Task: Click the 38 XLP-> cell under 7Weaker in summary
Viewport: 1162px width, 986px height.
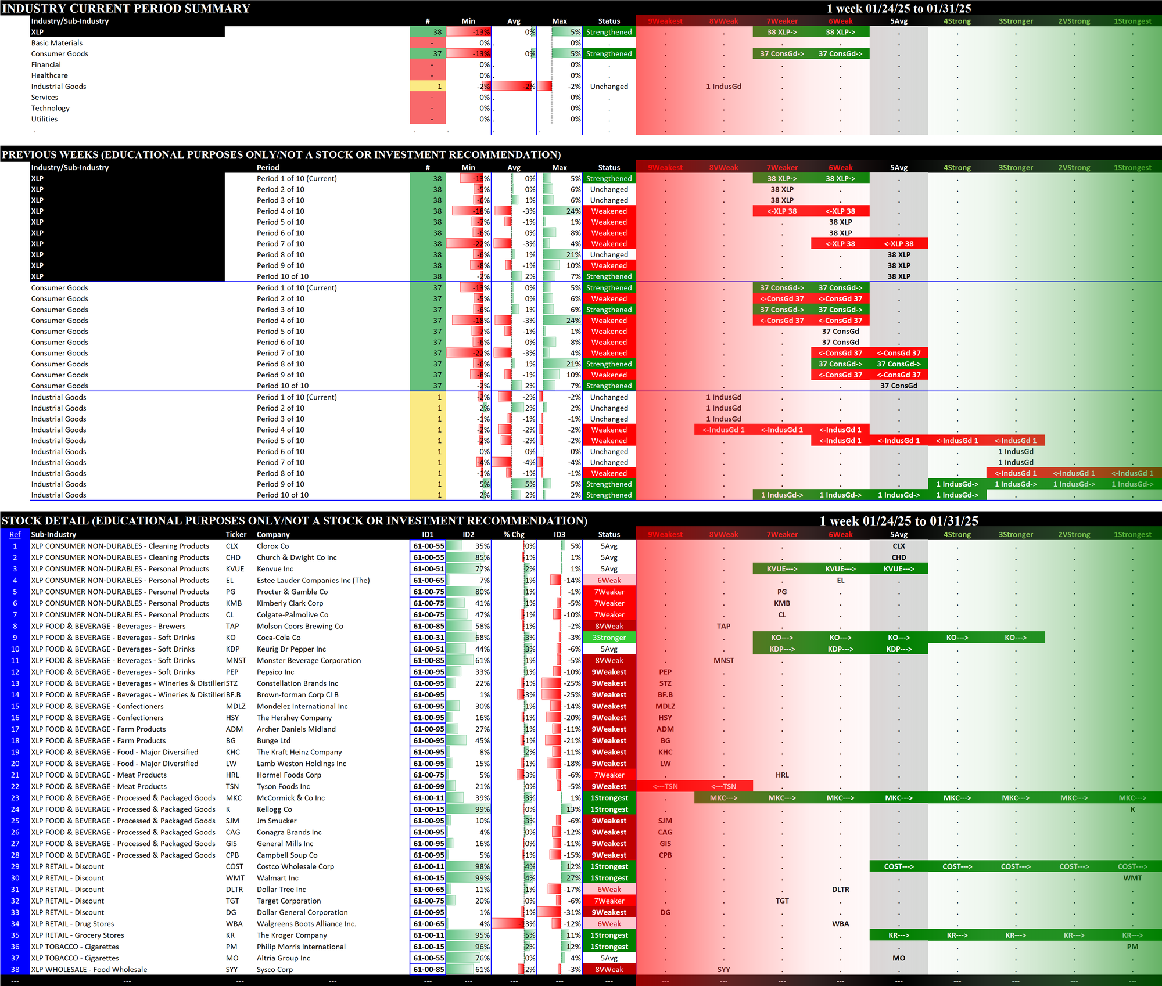Action: pos(781,32)
